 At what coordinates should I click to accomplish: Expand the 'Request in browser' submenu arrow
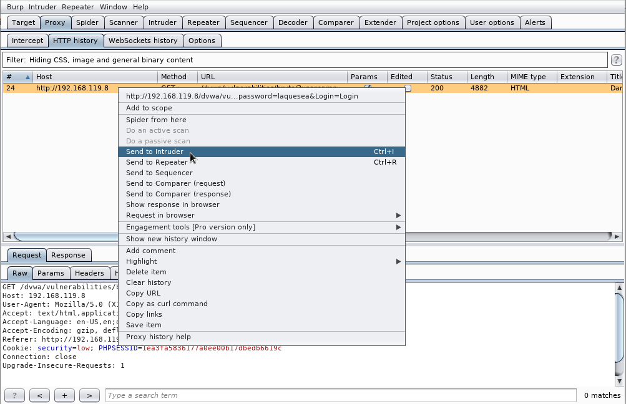398,215
